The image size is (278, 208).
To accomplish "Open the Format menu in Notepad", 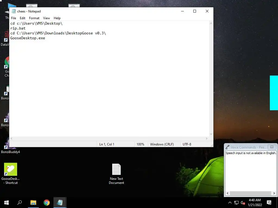I will click(x=34, y=18).
